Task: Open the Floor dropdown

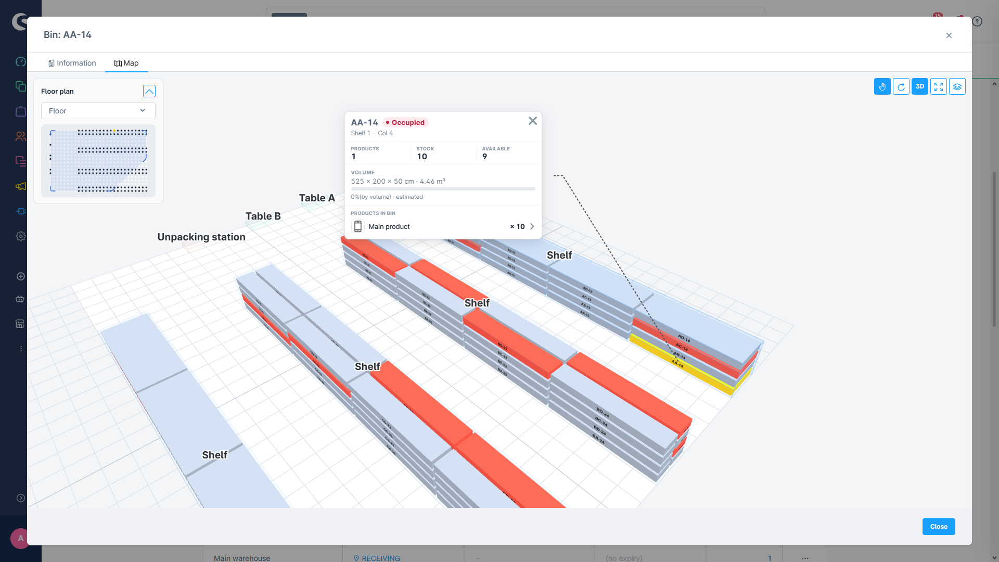Action: pyautogui.click(x=98, y=111)
